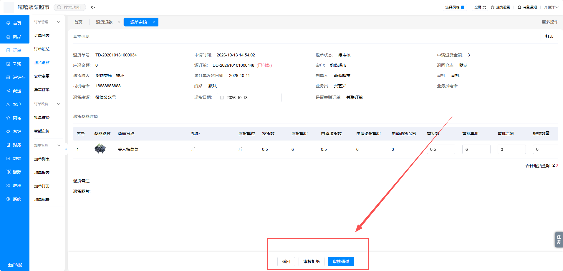Open the floating 任务 task panel

[x=559, y=240]
